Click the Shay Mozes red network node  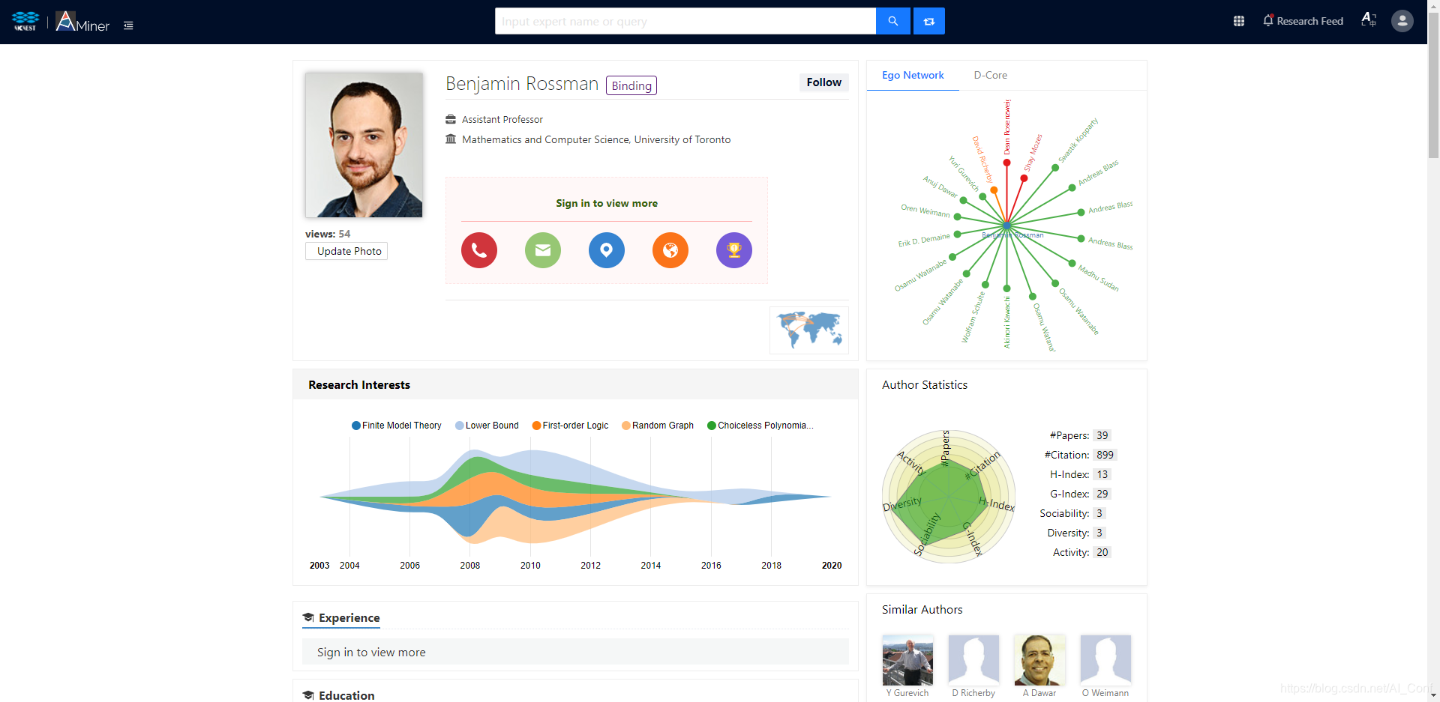click(1024, 178)
